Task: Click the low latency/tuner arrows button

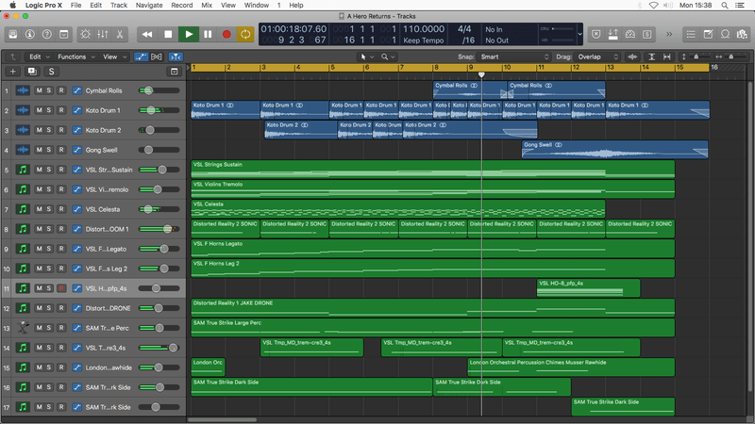Action: [612, 34]
